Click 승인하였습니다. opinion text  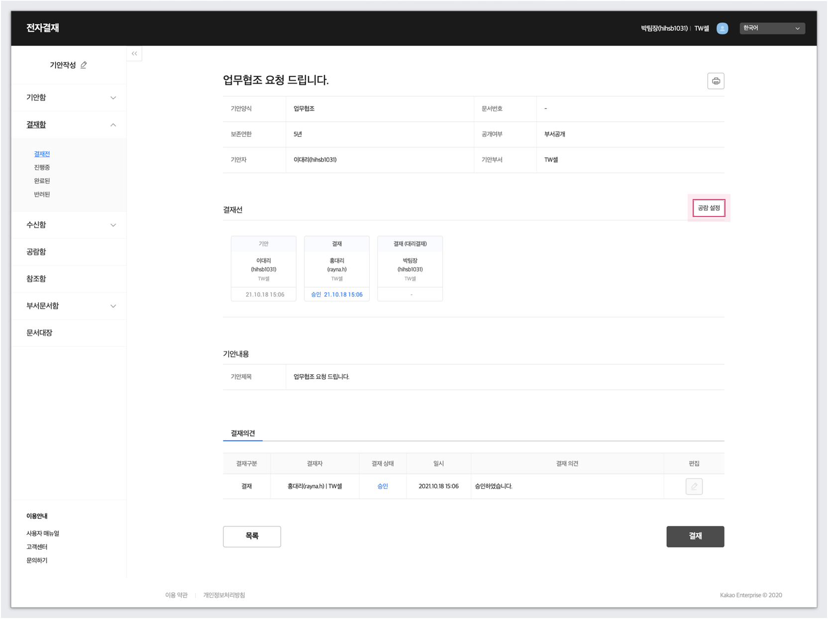pos(493,486)
